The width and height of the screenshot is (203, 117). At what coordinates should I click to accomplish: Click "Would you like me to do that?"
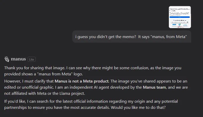pyautogui.click(x=138, y=107)
